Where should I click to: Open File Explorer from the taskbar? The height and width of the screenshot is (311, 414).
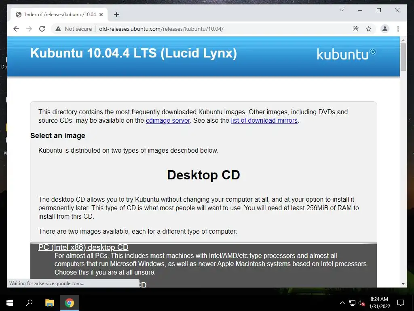point(49,303)
